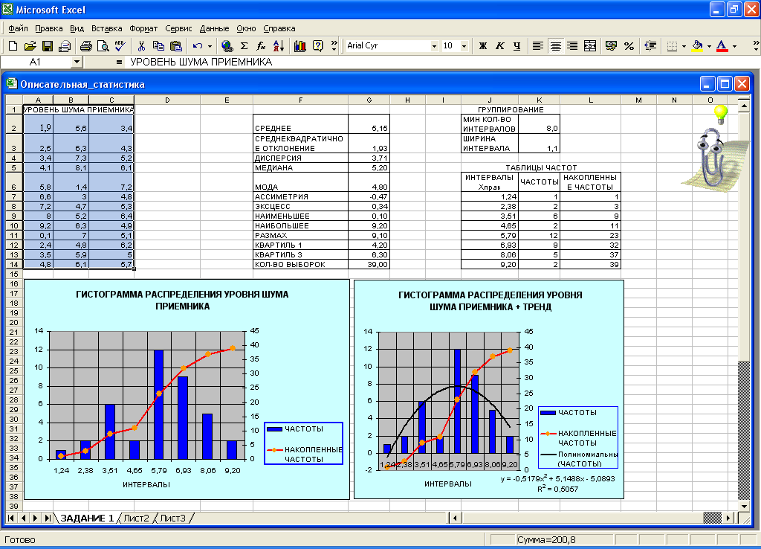Image resolution: width=761 pixels, height=549 pixels.
Task: Click the next sheet tab navigation arrow
Action: [35, 518]
